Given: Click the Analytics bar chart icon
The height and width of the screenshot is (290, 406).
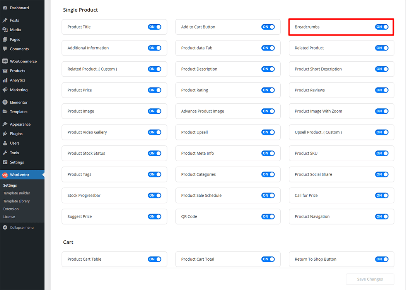Looking at the screenshot, I should click(5, 80).
